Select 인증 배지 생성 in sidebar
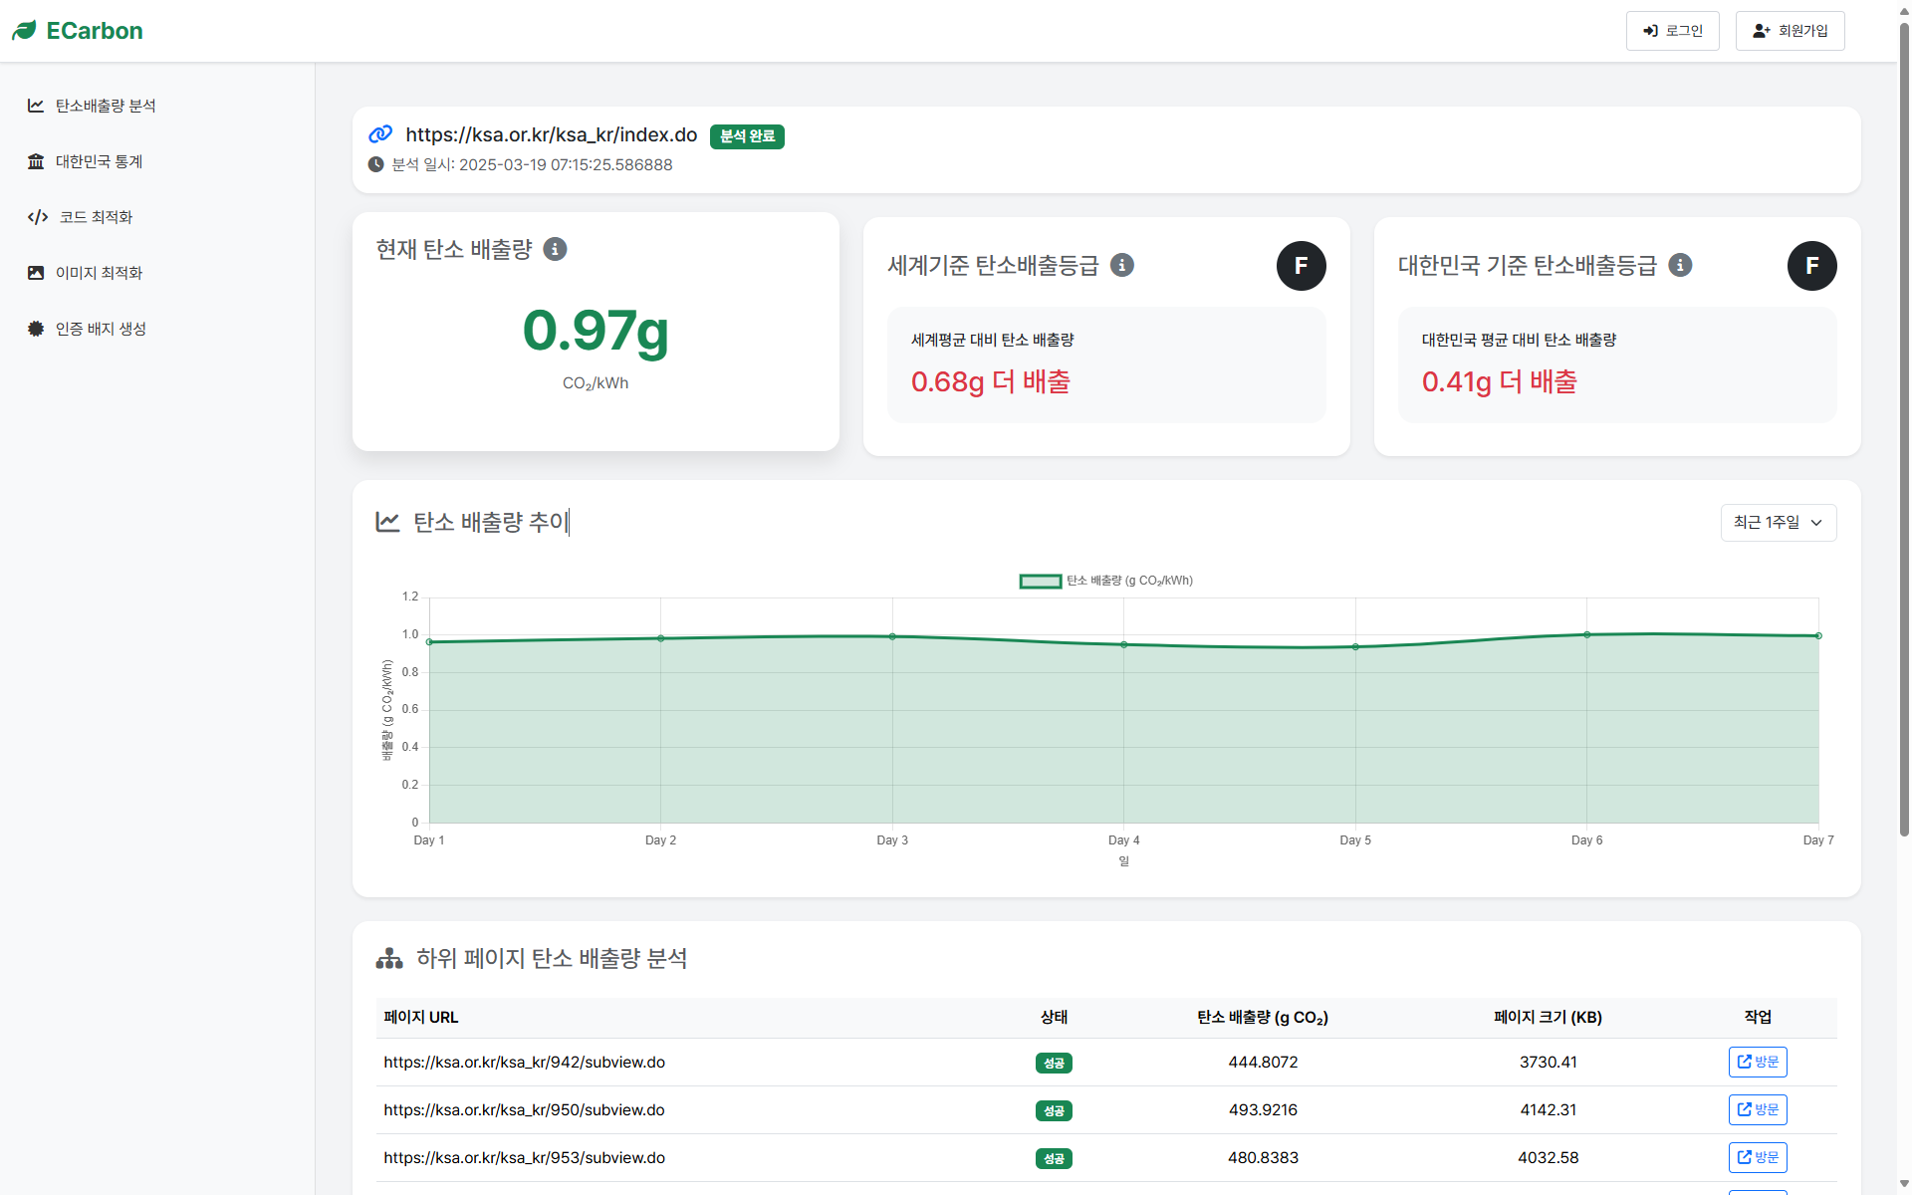This screenshot has width=1912, height=1195. click(x=101, y=329)
